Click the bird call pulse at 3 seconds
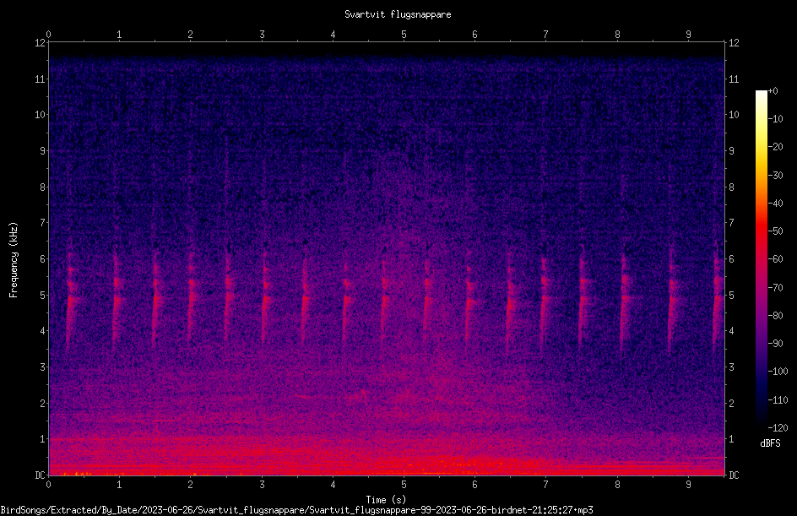The width and height of the screenshot is (797, 516). pyautogui.click(x=265, y=300)
